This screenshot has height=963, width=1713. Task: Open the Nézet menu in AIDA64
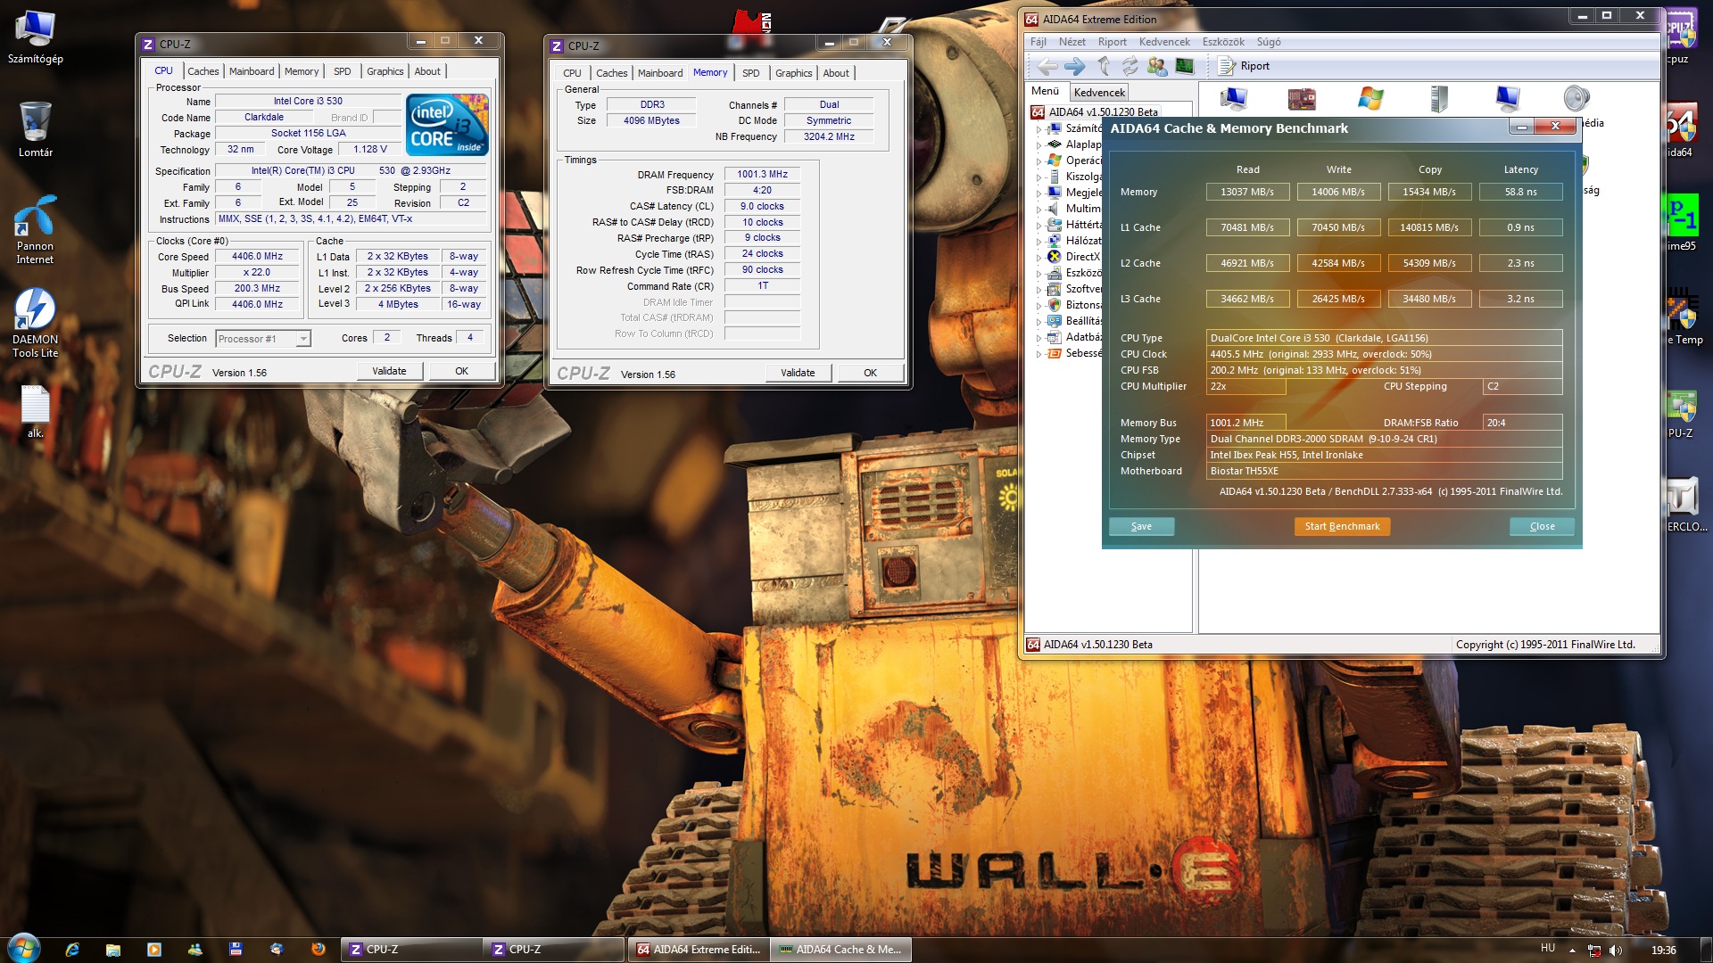1072,42
